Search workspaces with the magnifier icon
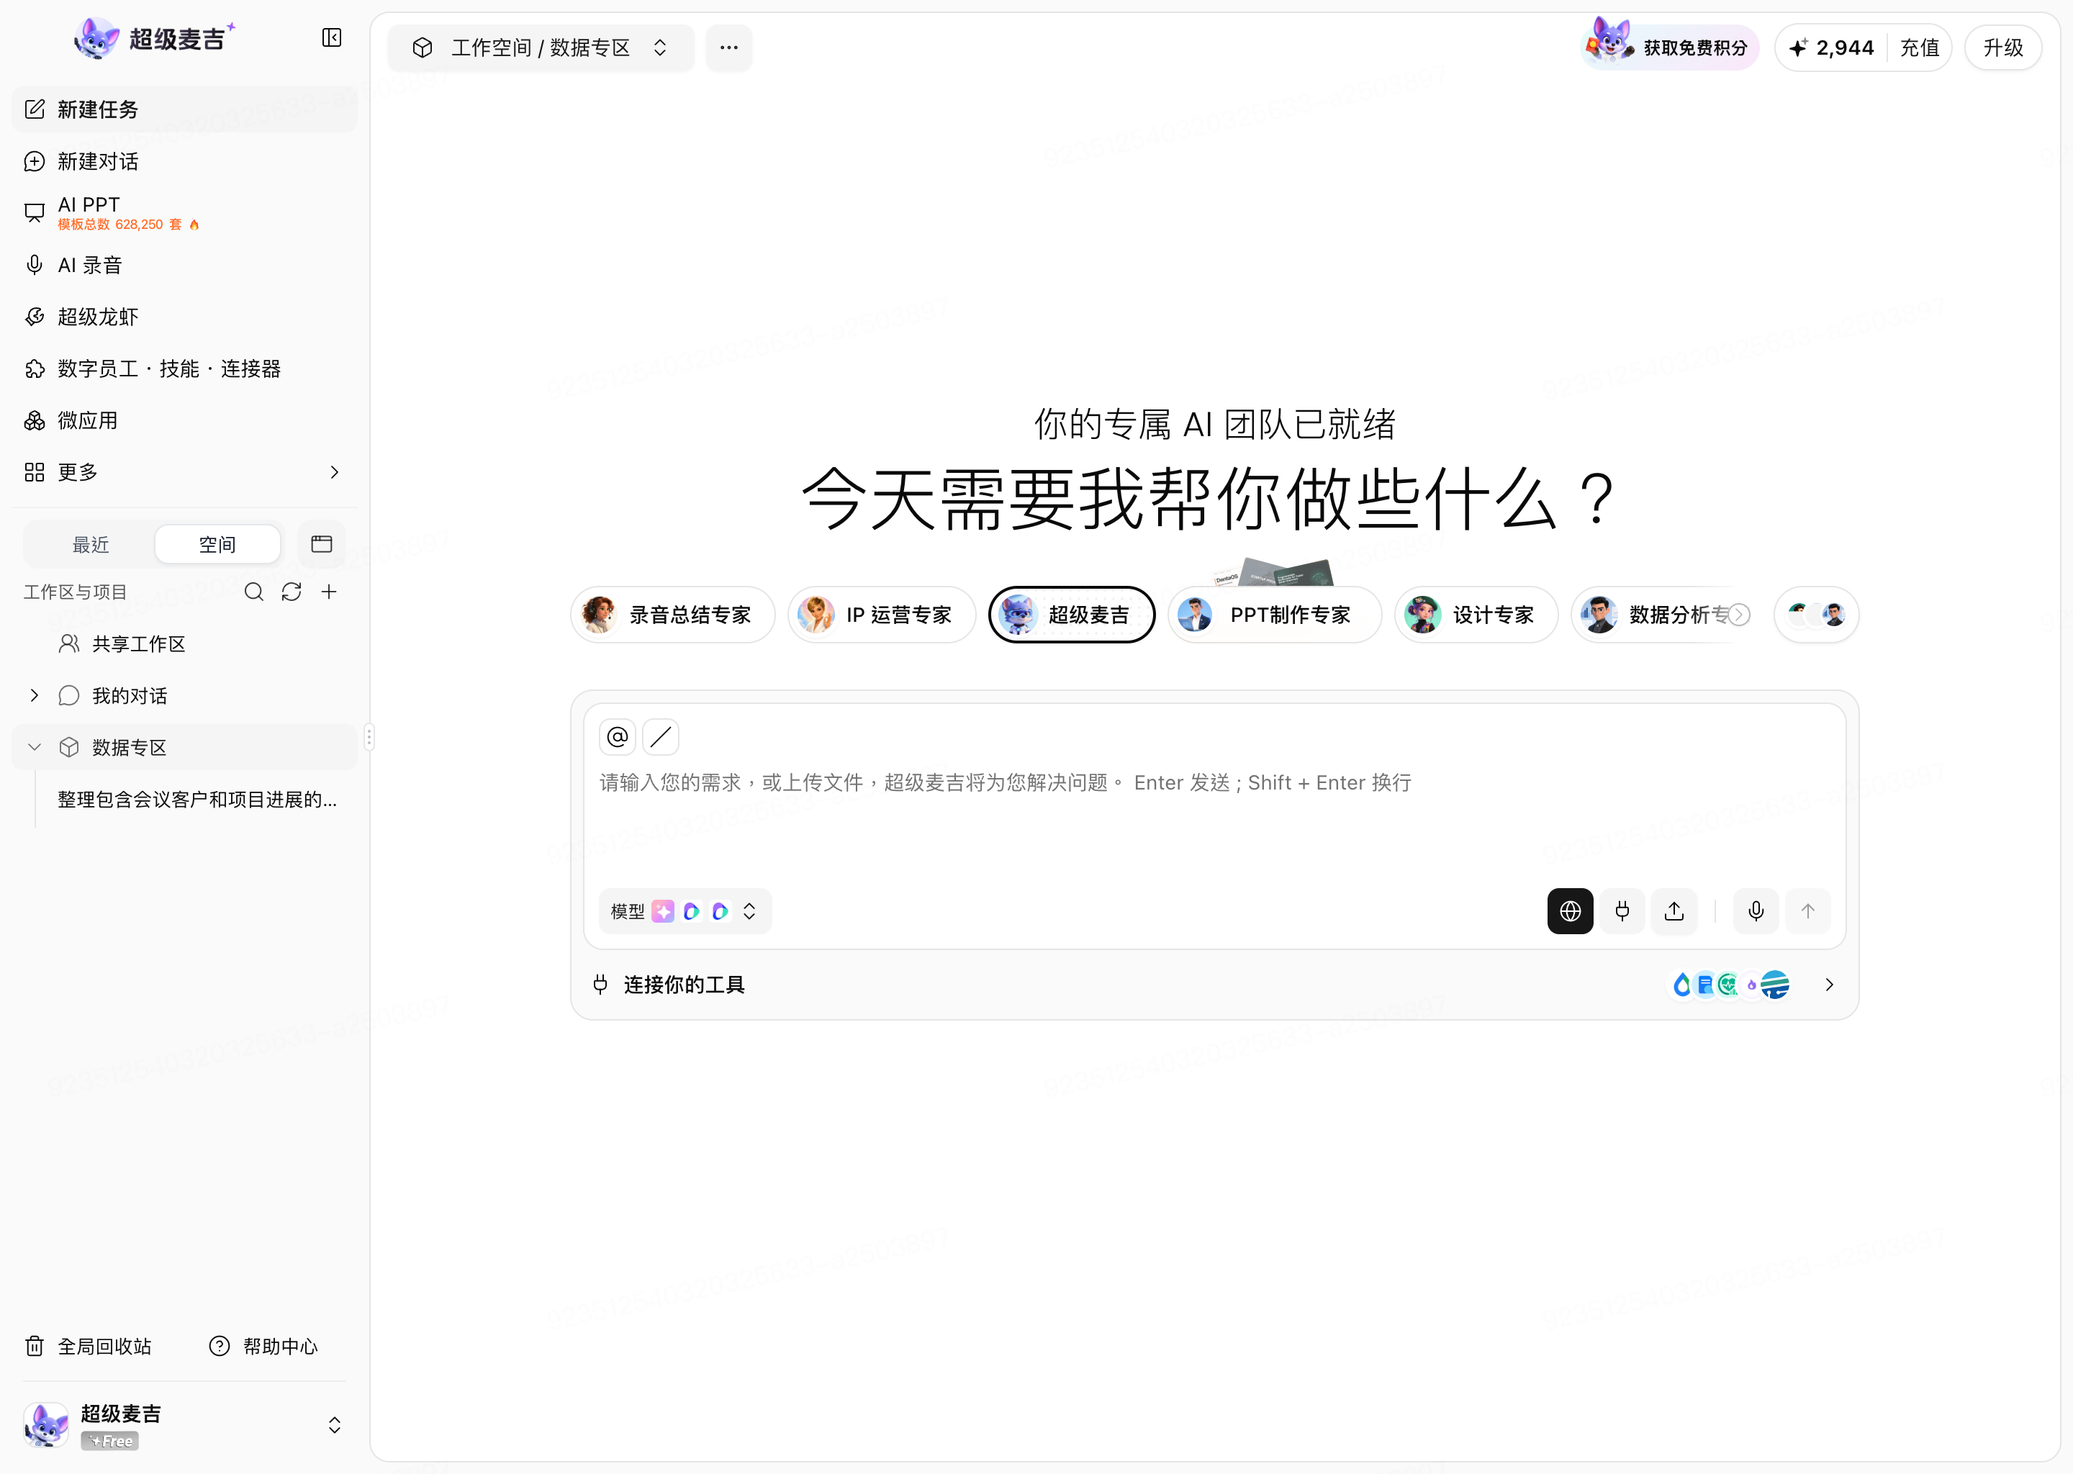 click(254, 592)
